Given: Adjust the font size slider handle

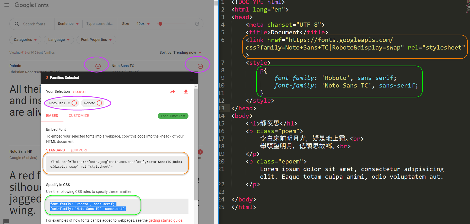Looking at the screenshot, I should point(160,24).
